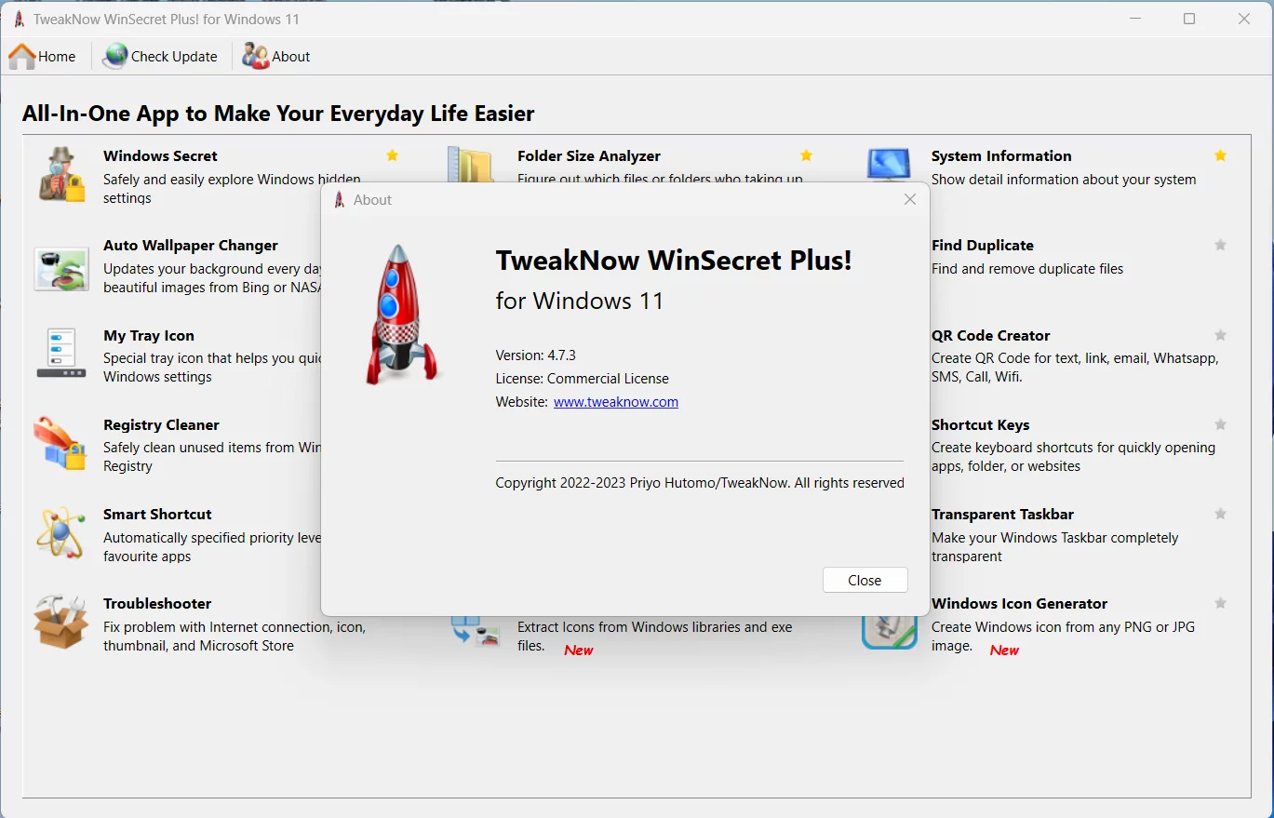Open the Troubleshooter toolbox icon
Image resolution: width=1274 pixels, height=818 pixels.
(61, 622)
